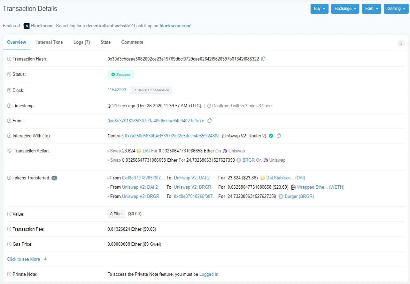Click the verified checkmark next to Router 2
410x284 pixels.
(271, 136)
